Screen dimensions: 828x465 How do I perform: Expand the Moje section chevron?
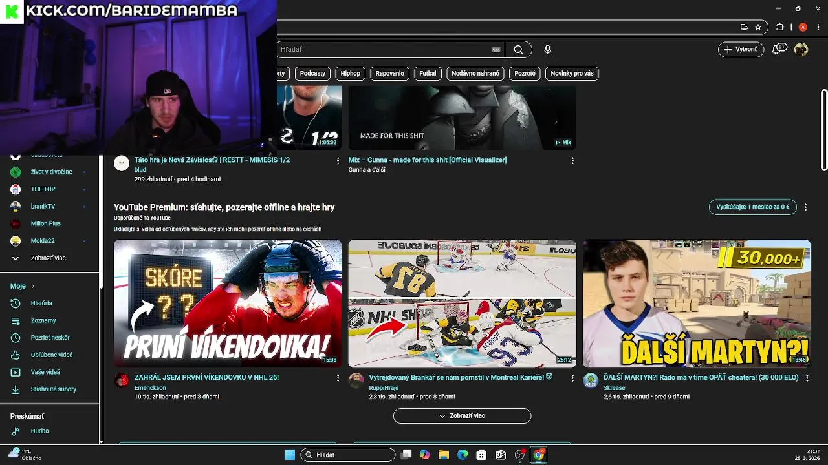click(x=33, y=286)
